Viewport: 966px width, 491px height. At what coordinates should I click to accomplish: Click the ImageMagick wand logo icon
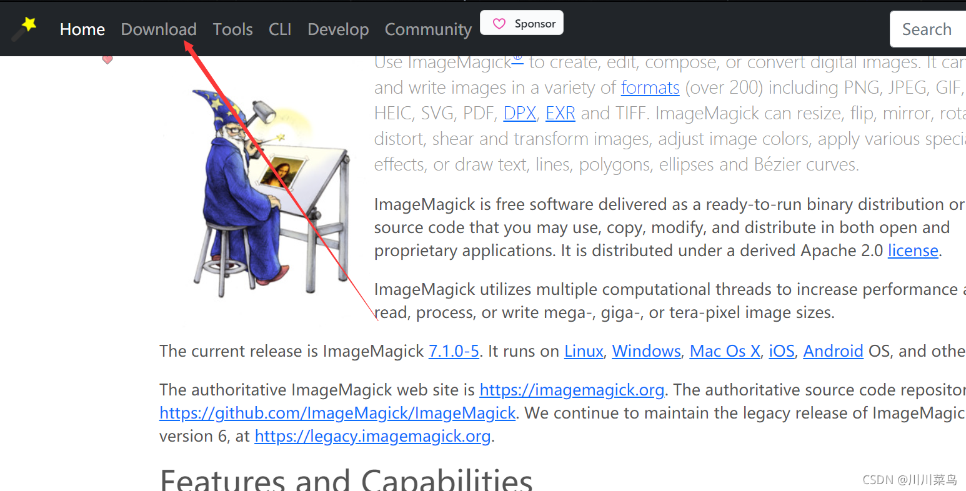25,28
